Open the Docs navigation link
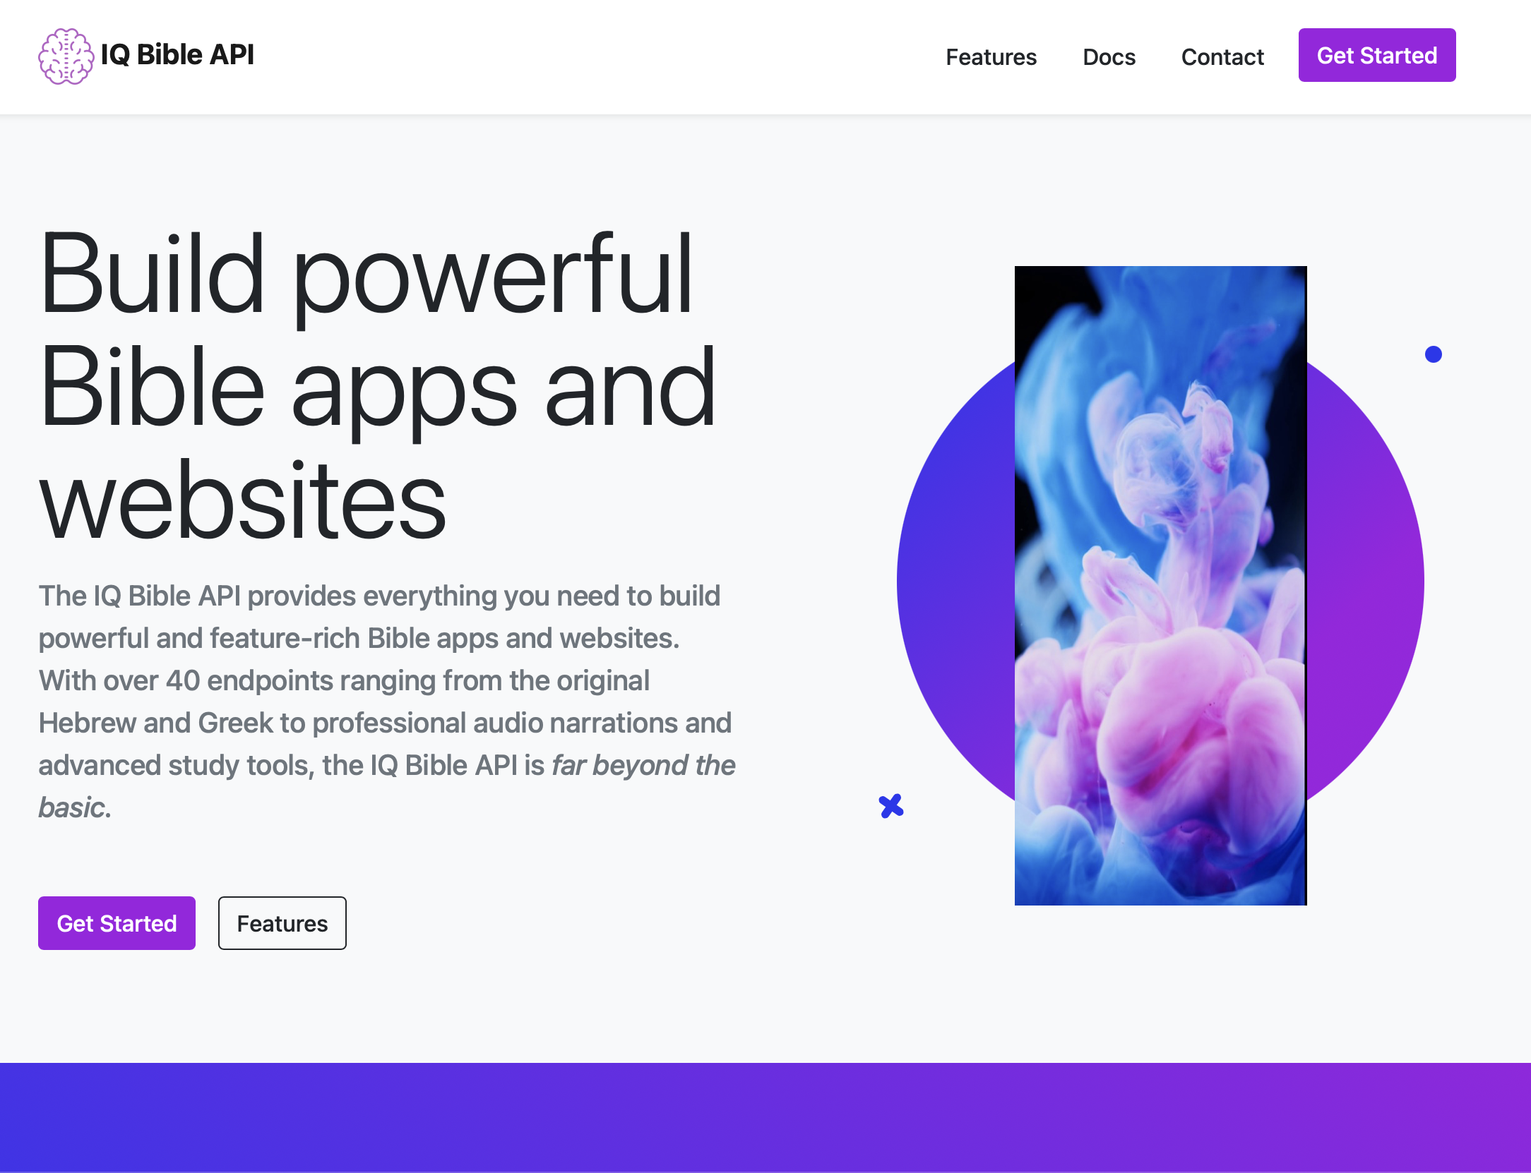The image size is (1531, 1173). 1109,56
